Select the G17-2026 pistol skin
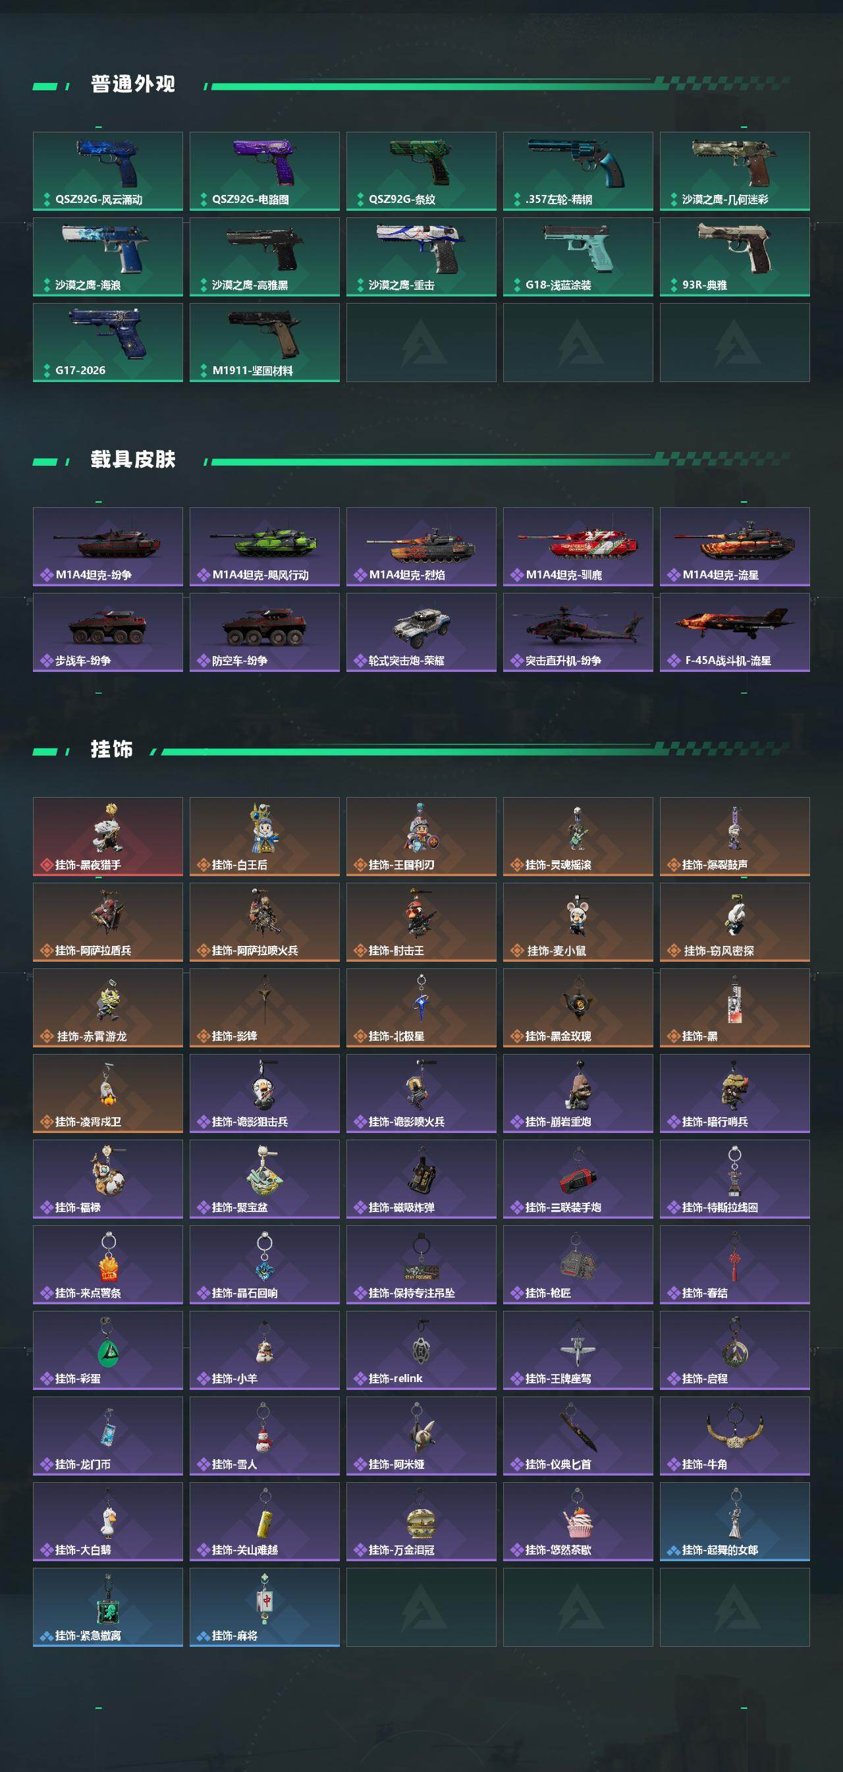843x1772 pixels. 108,343
